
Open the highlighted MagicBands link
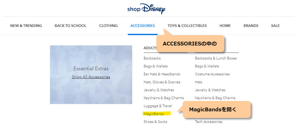(x=153, y=114)
